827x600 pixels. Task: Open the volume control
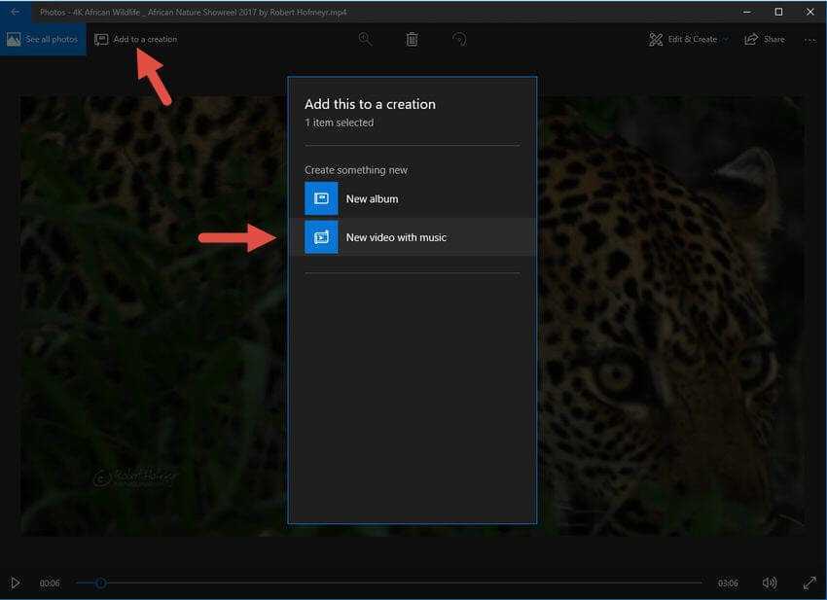(770, 582)
